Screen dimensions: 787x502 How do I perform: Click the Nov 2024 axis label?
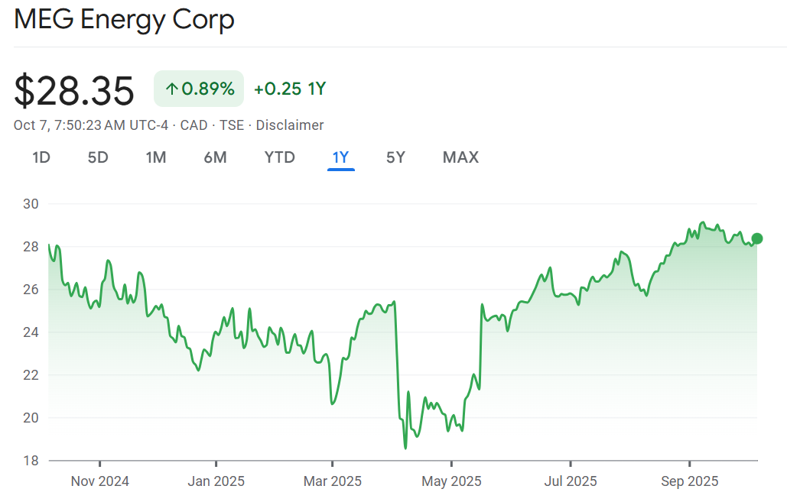pos(99,481)
